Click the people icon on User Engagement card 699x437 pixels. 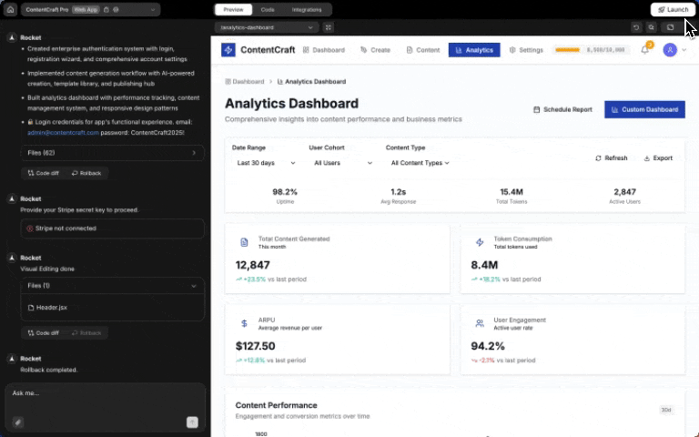point(480,323)
